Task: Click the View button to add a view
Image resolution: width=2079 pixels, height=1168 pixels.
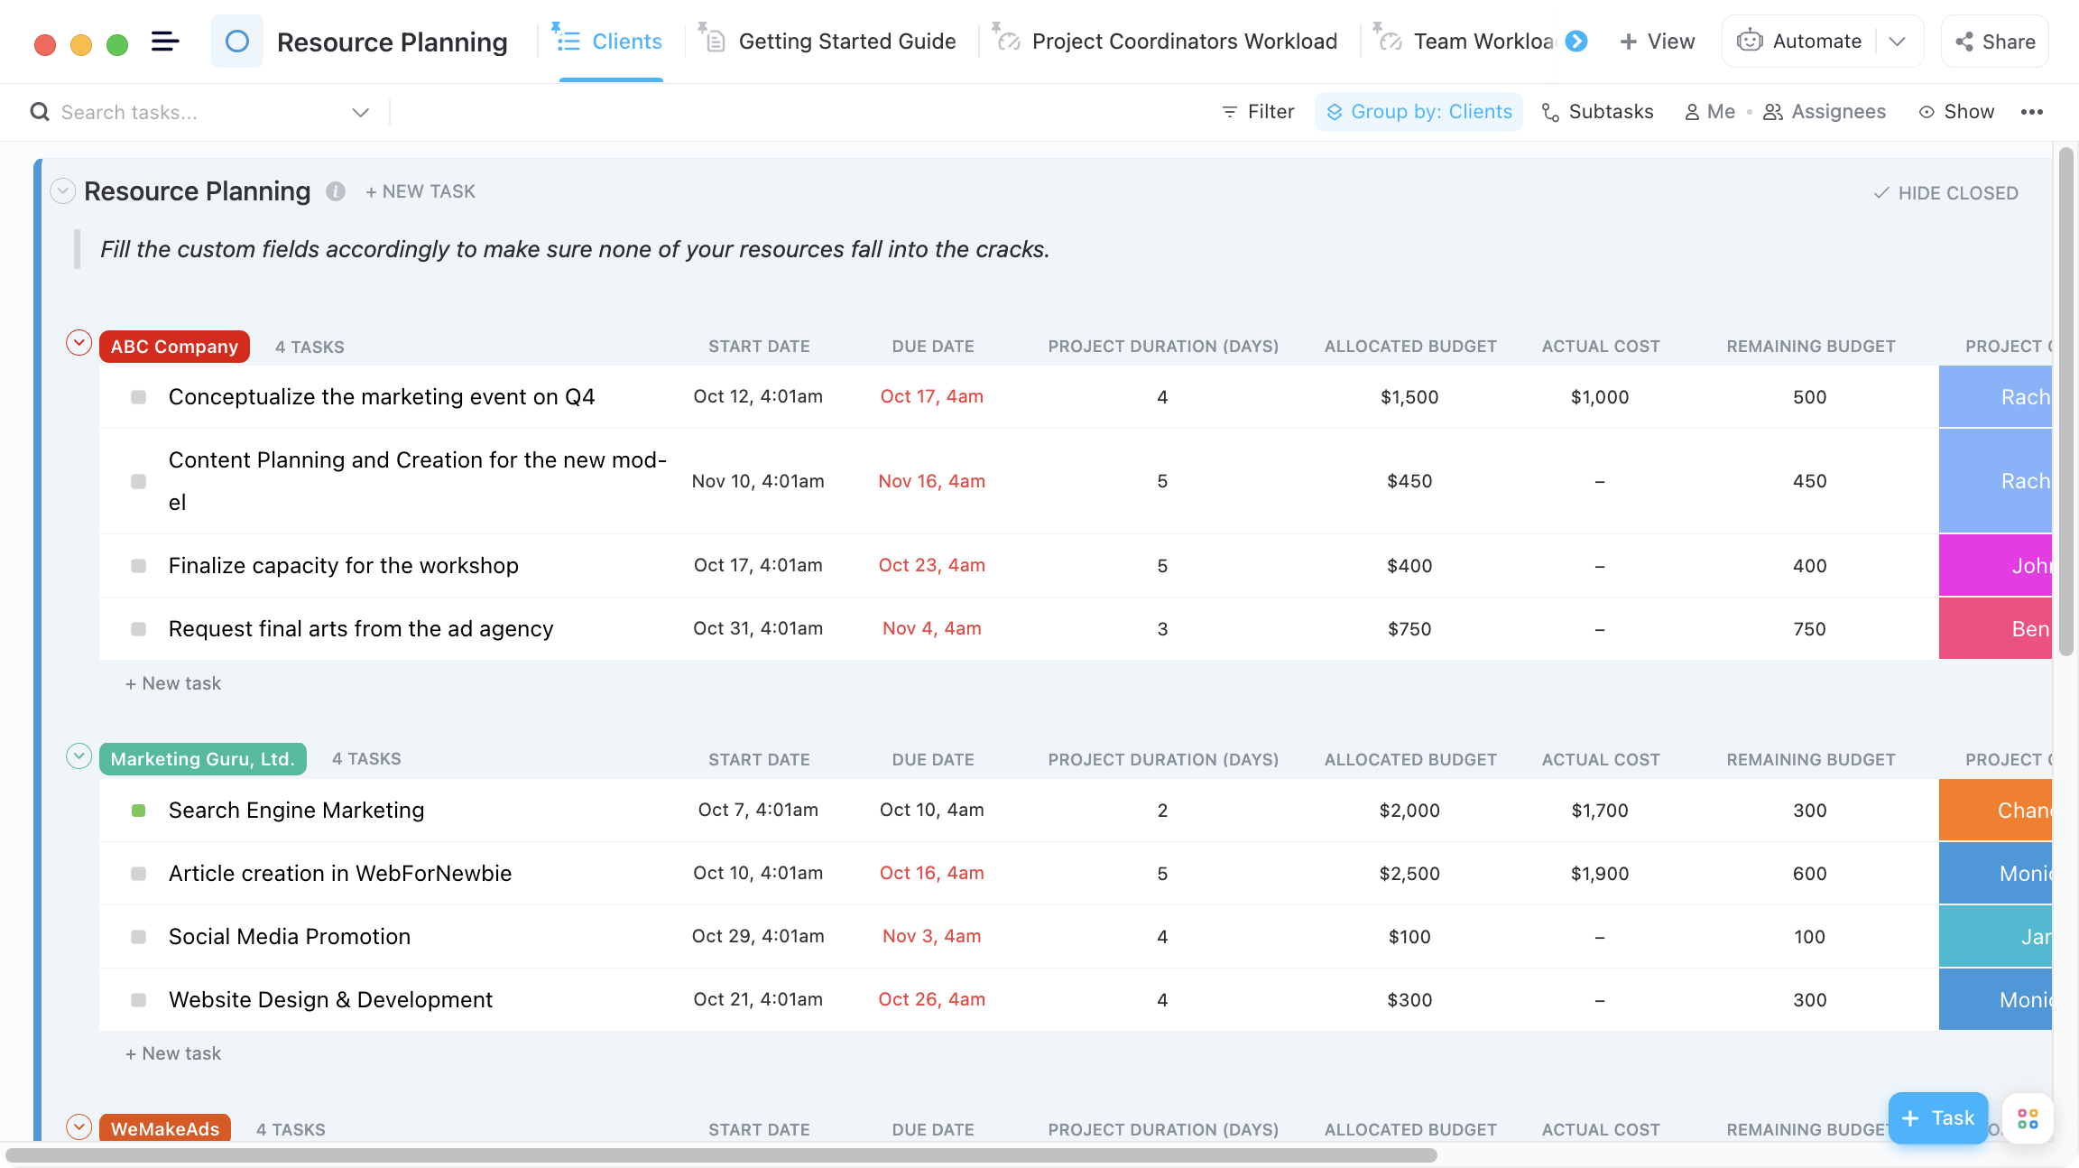Action: [1657, 40]
